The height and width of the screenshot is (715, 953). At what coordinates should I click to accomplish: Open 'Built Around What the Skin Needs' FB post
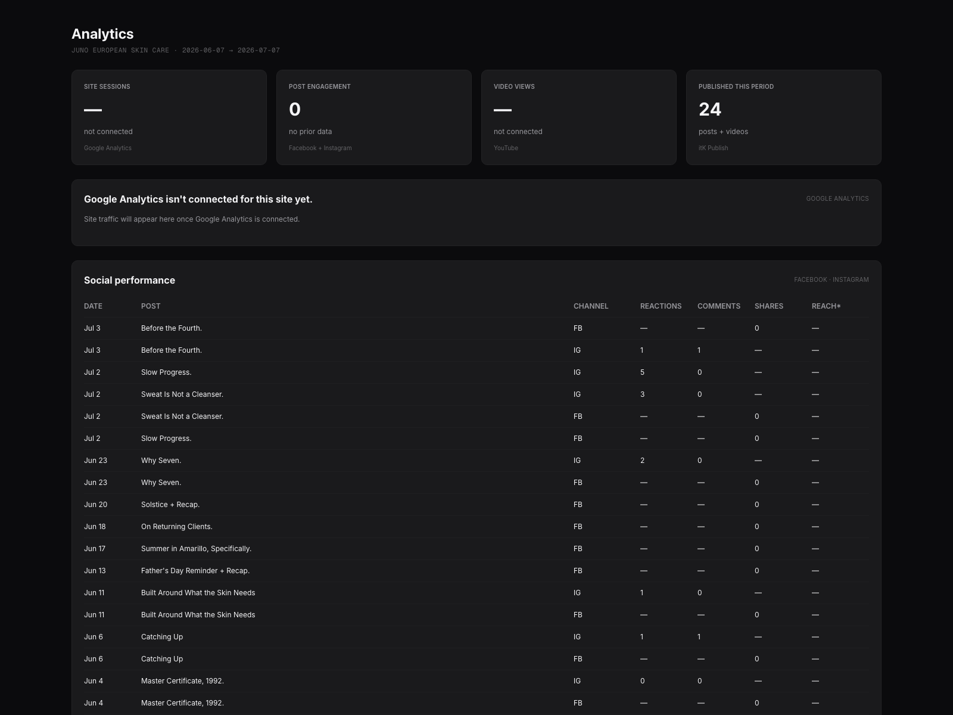coord(198,615)
